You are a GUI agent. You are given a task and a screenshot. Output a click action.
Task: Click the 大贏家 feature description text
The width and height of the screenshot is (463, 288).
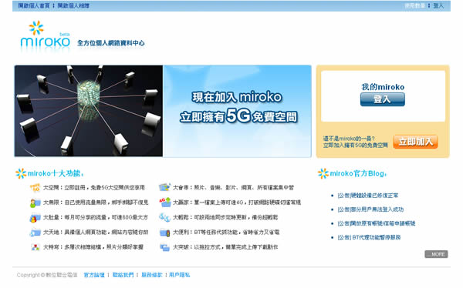(237, 203)
